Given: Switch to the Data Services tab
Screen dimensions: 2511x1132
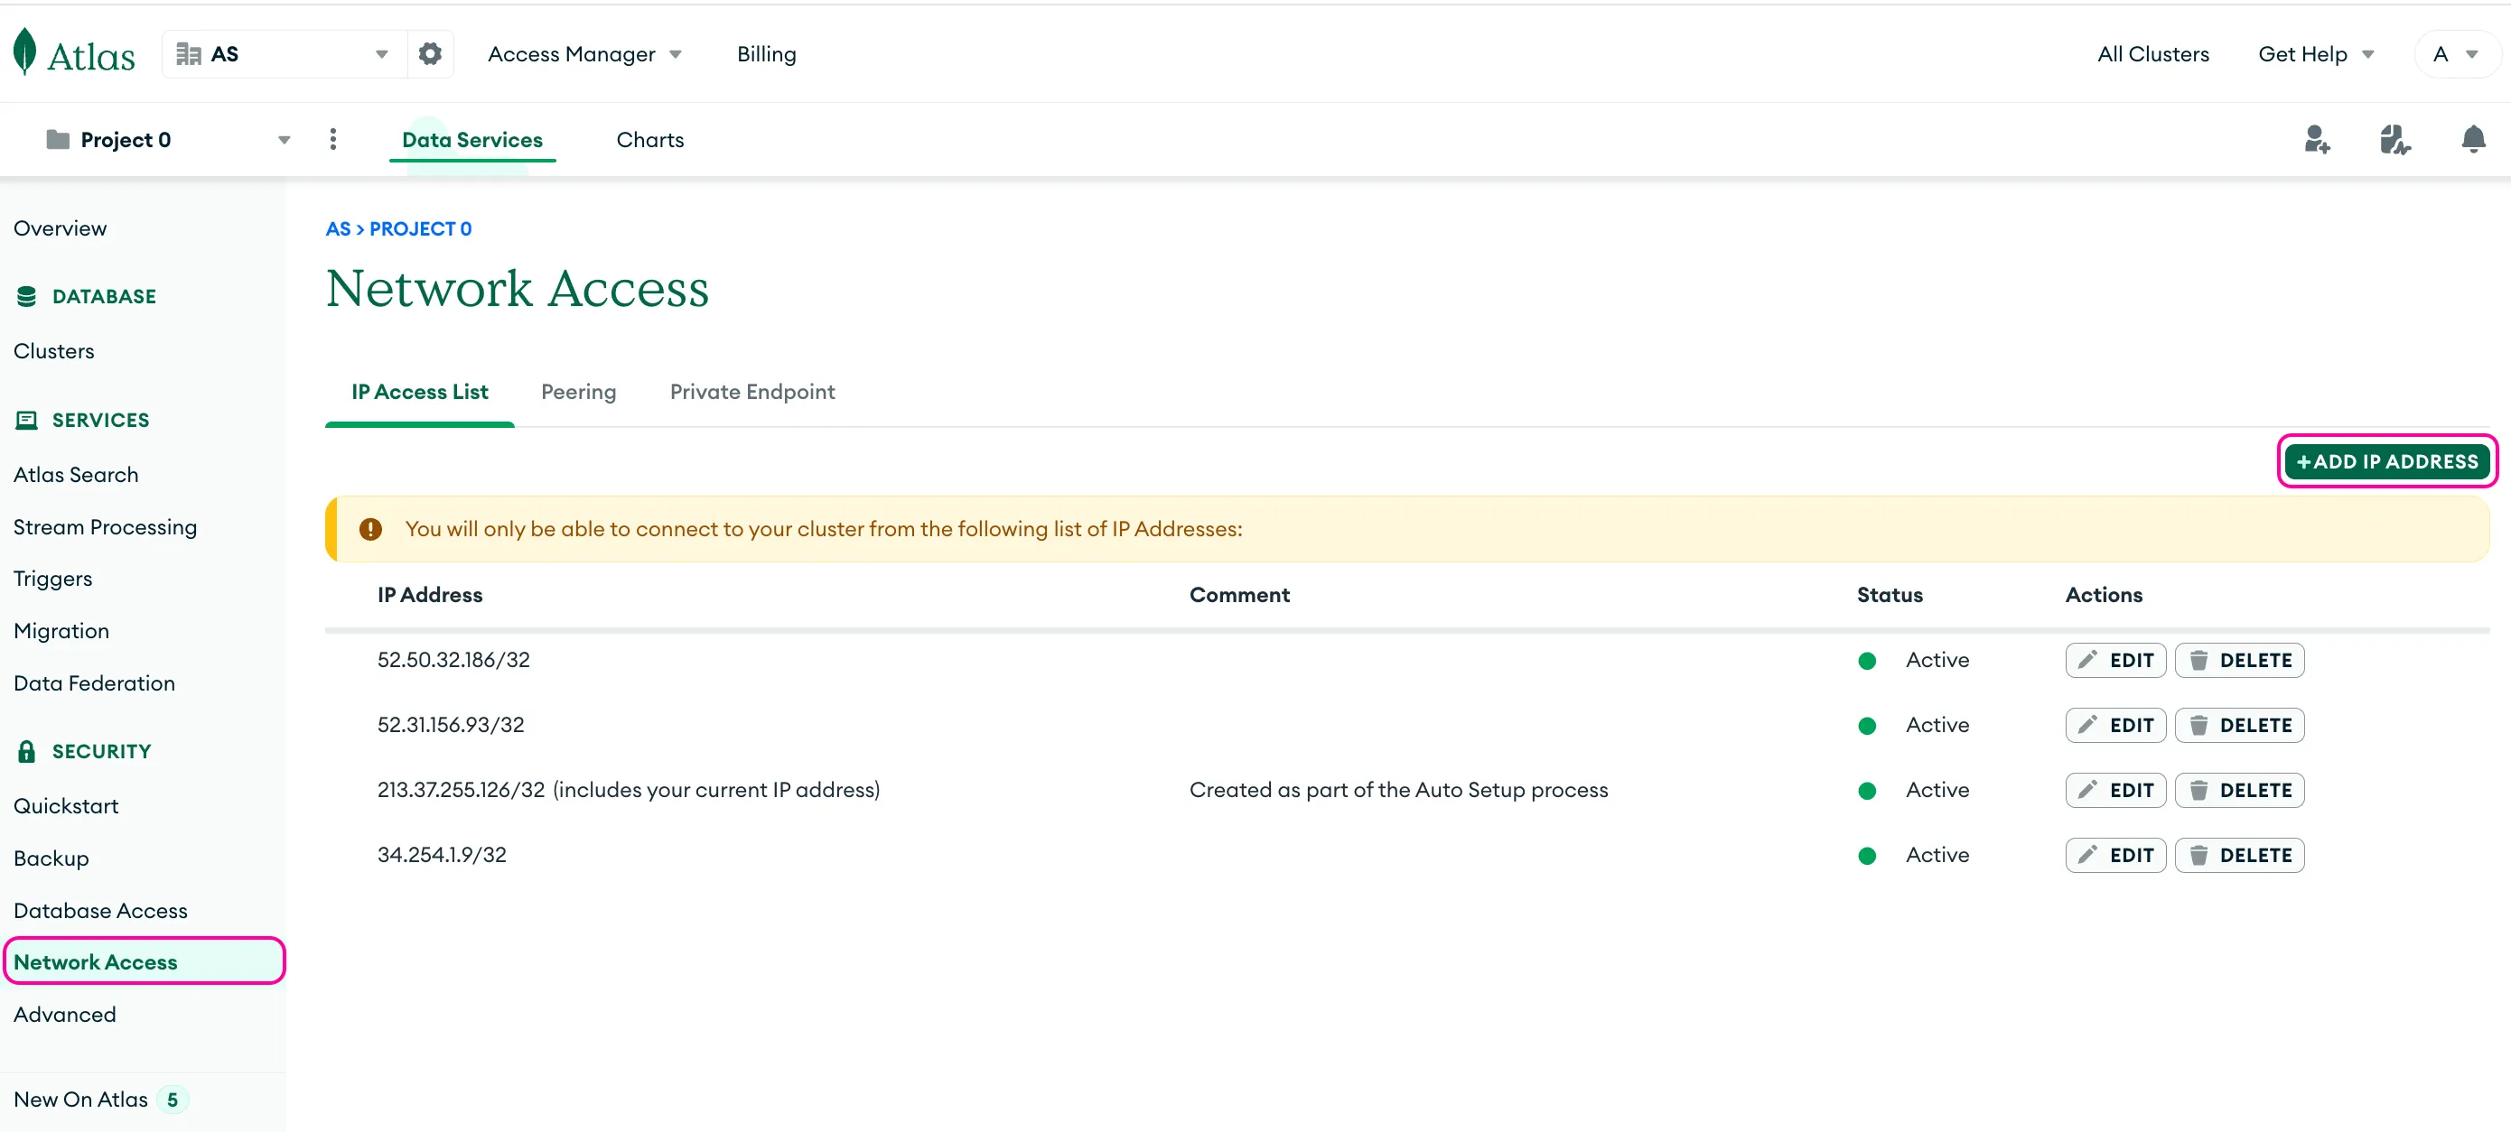Looking at the screenshot, I should pyautogui.click(x=471, y=139).
